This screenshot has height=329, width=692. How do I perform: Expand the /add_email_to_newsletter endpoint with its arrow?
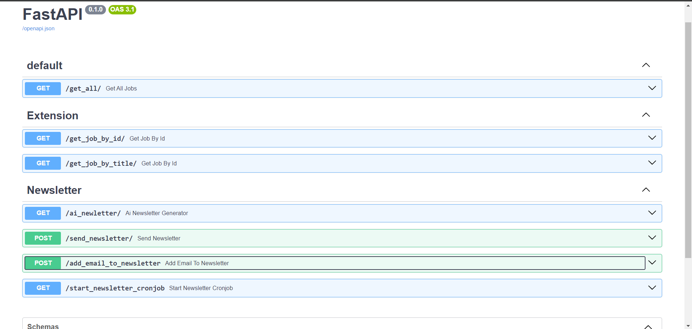652,263
